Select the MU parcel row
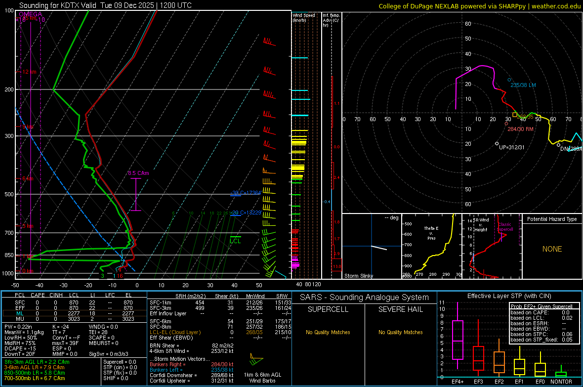 coord(75,319)
